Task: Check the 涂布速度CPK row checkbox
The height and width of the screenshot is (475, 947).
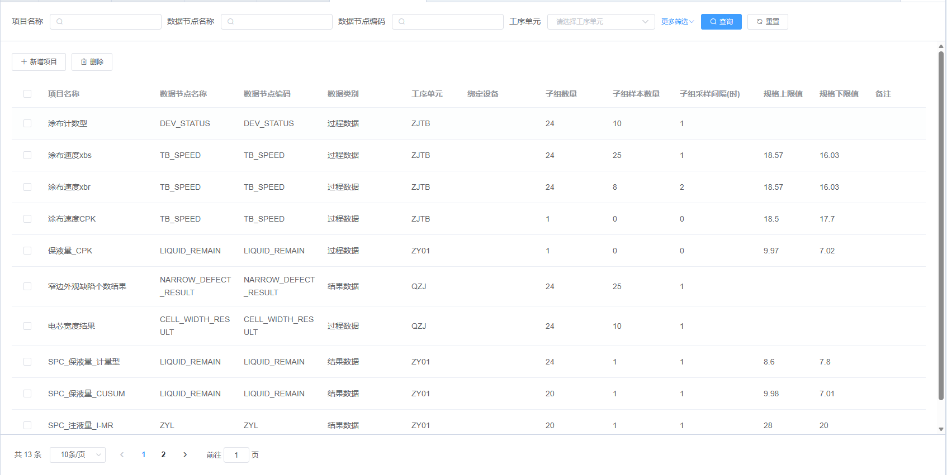Action: tap(27, 219)
